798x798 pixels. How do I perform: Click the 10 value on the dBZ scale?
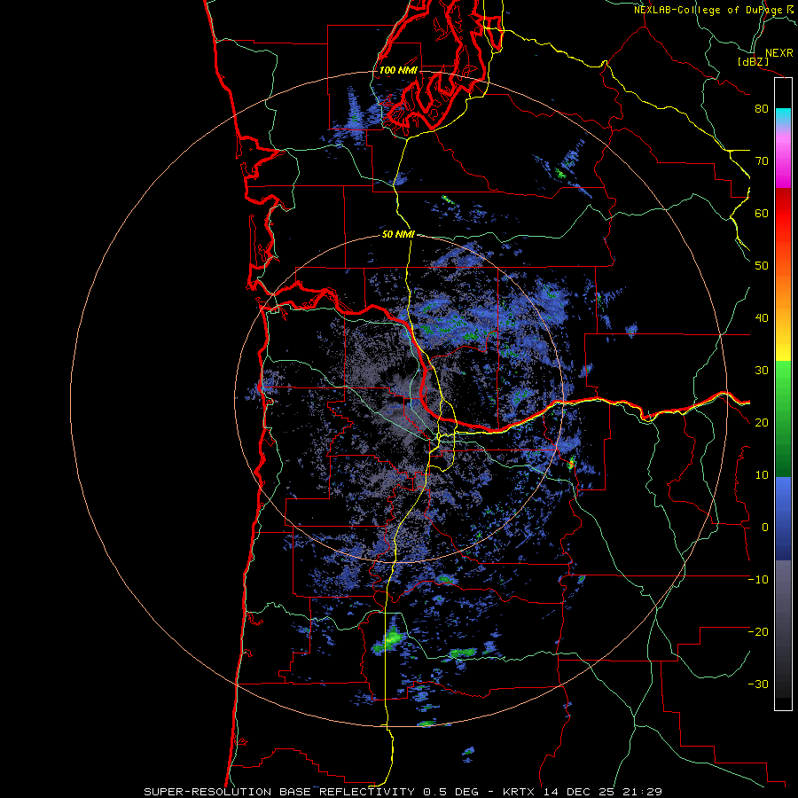click(762, 475)
